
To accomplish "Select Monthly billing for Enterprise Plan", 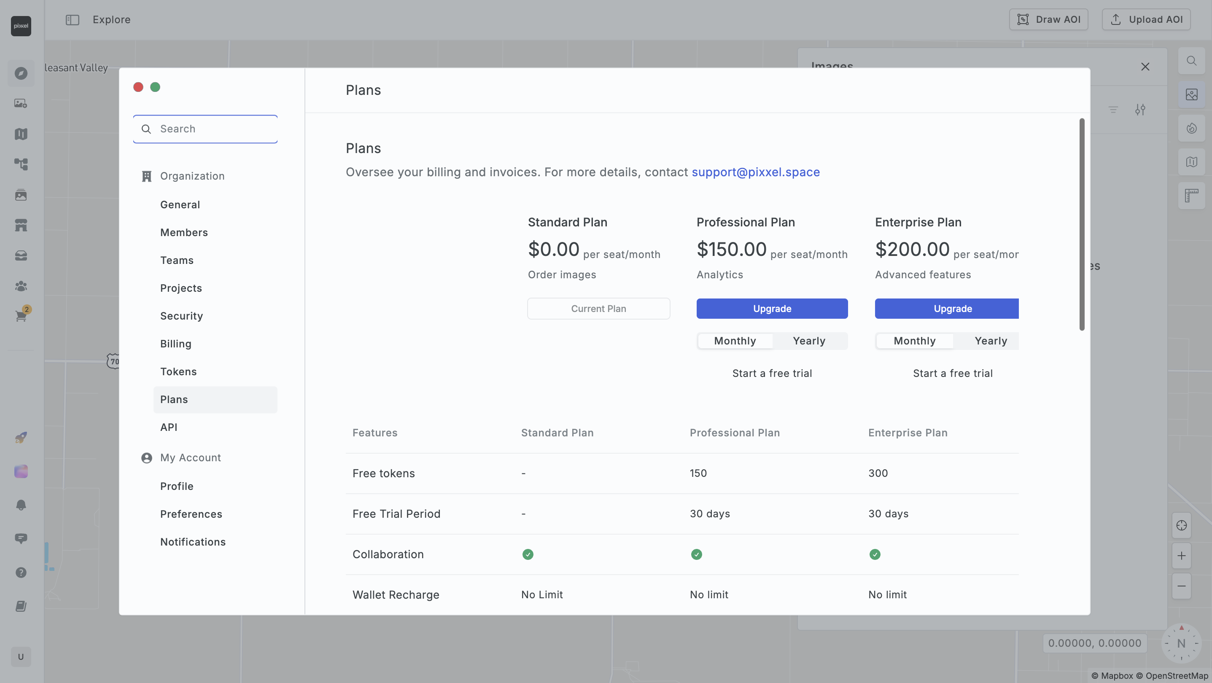I will tap(914, 341).
